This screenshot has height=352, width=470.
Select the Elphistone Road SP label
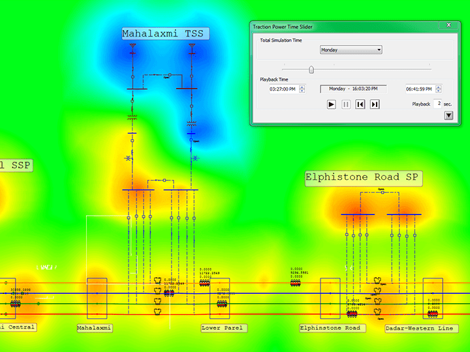point(364,177)
